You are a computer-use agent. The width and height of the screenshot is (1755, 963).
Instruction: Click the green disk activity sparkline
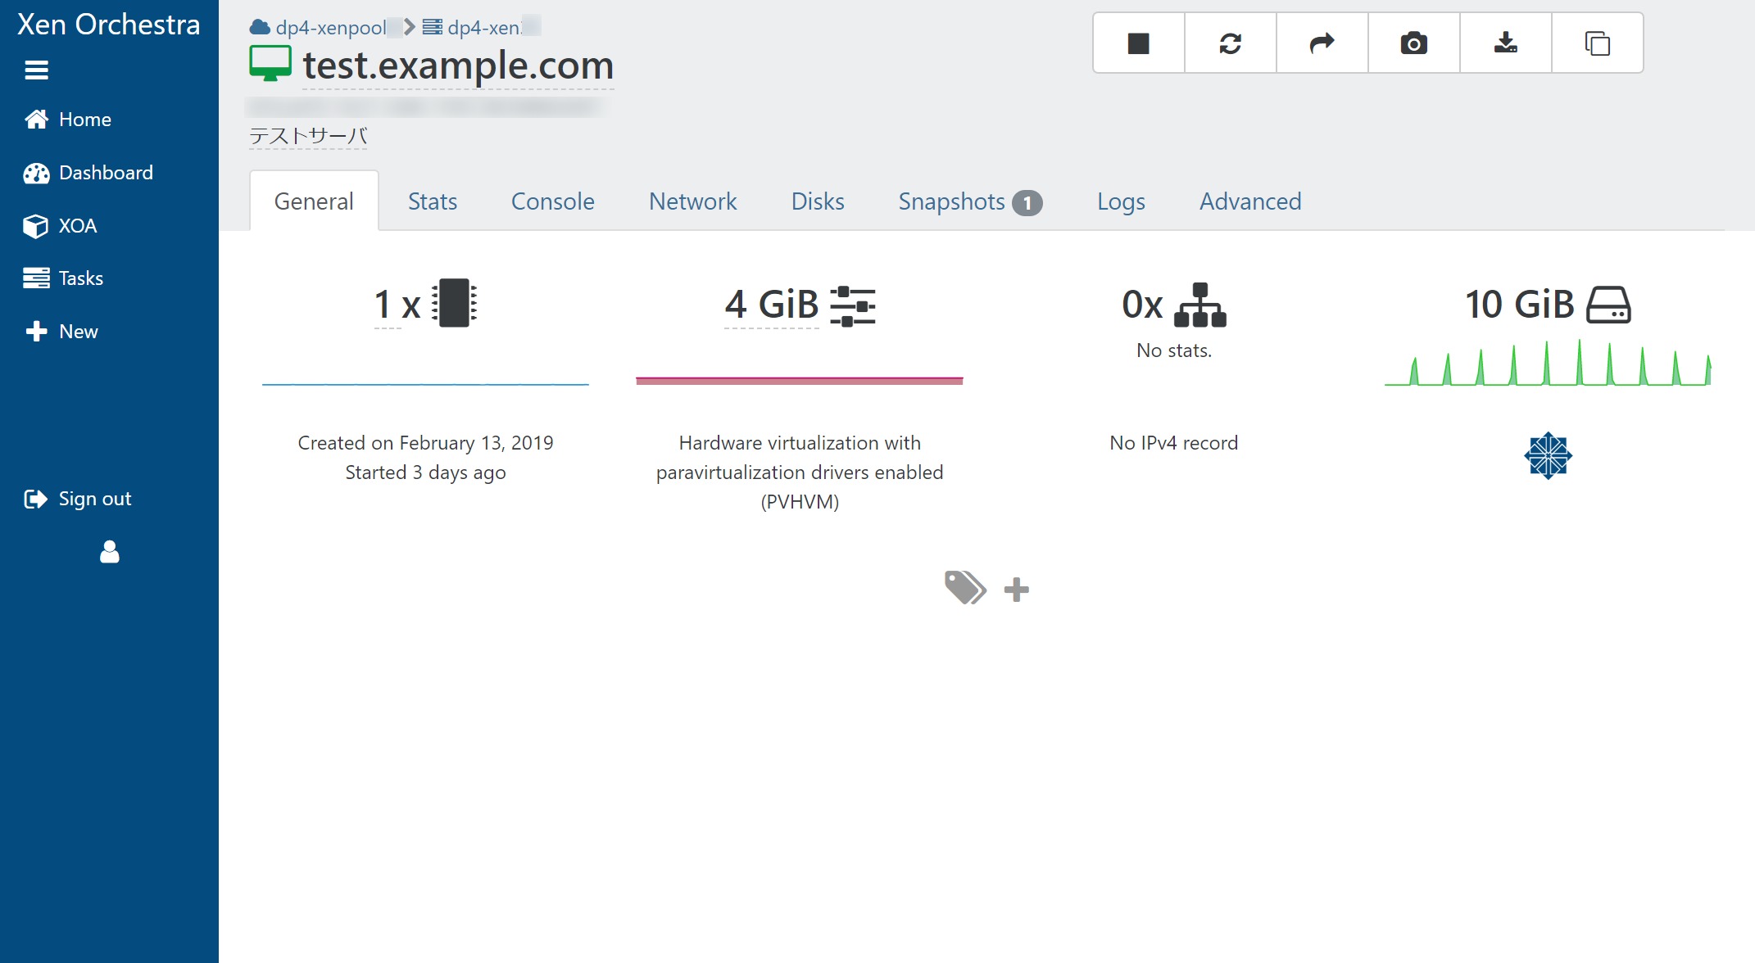[x=1548, y=362]
